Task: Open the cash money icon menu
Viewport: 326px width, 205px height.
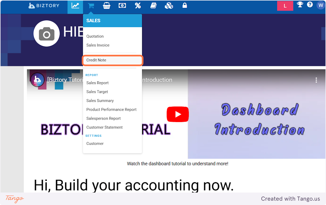Action: pos(122,6)
